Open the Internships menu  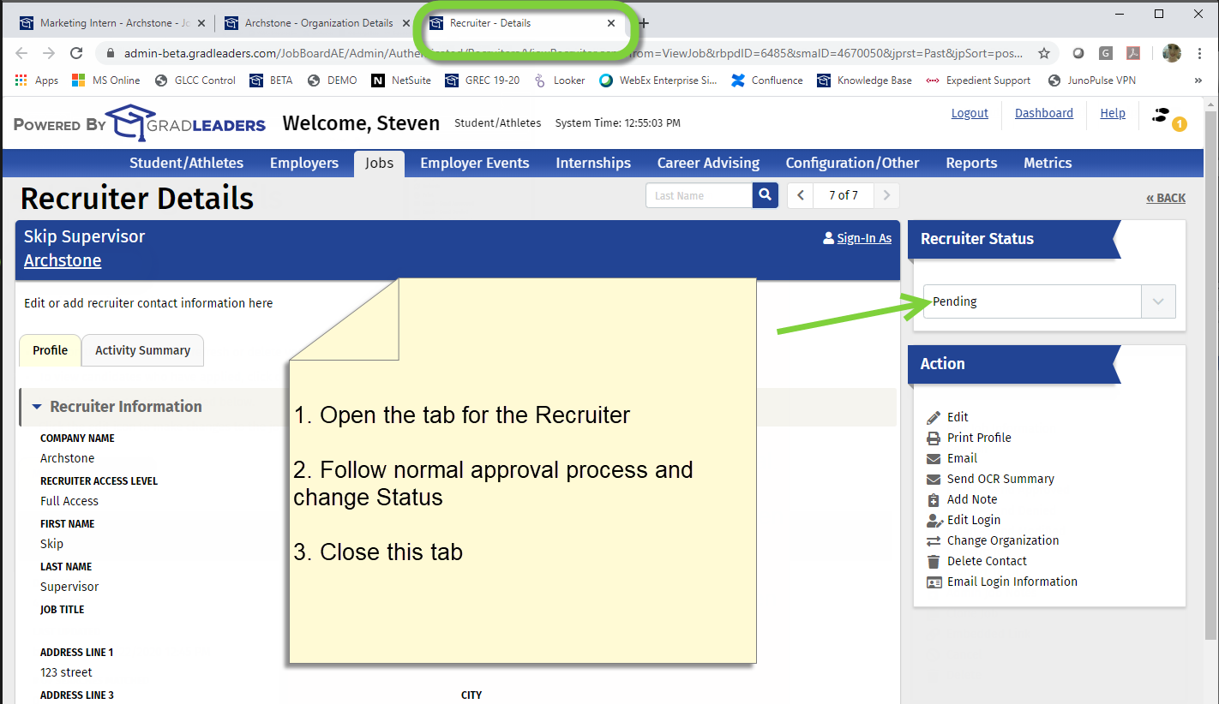(x=593, y=163)
